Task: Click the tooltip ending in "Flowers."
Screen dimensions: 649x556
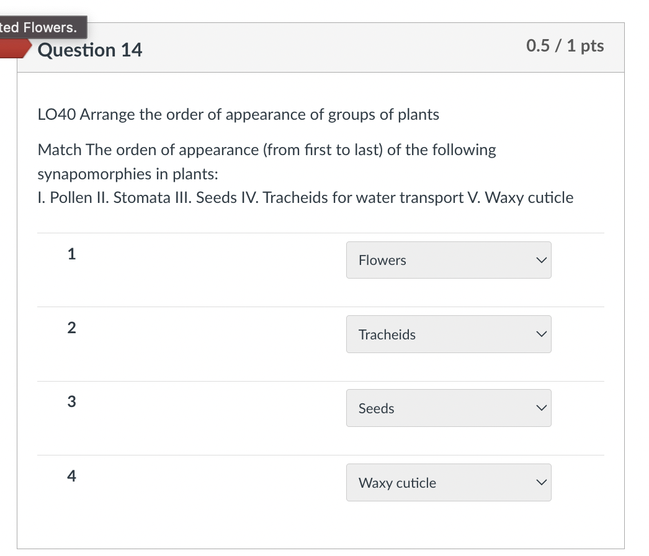Action: 41,27
